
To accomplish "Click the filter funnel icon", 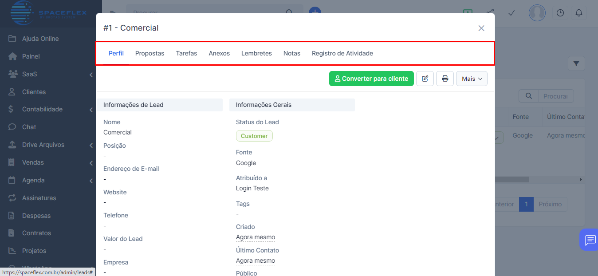I will [x=576, y=64].
